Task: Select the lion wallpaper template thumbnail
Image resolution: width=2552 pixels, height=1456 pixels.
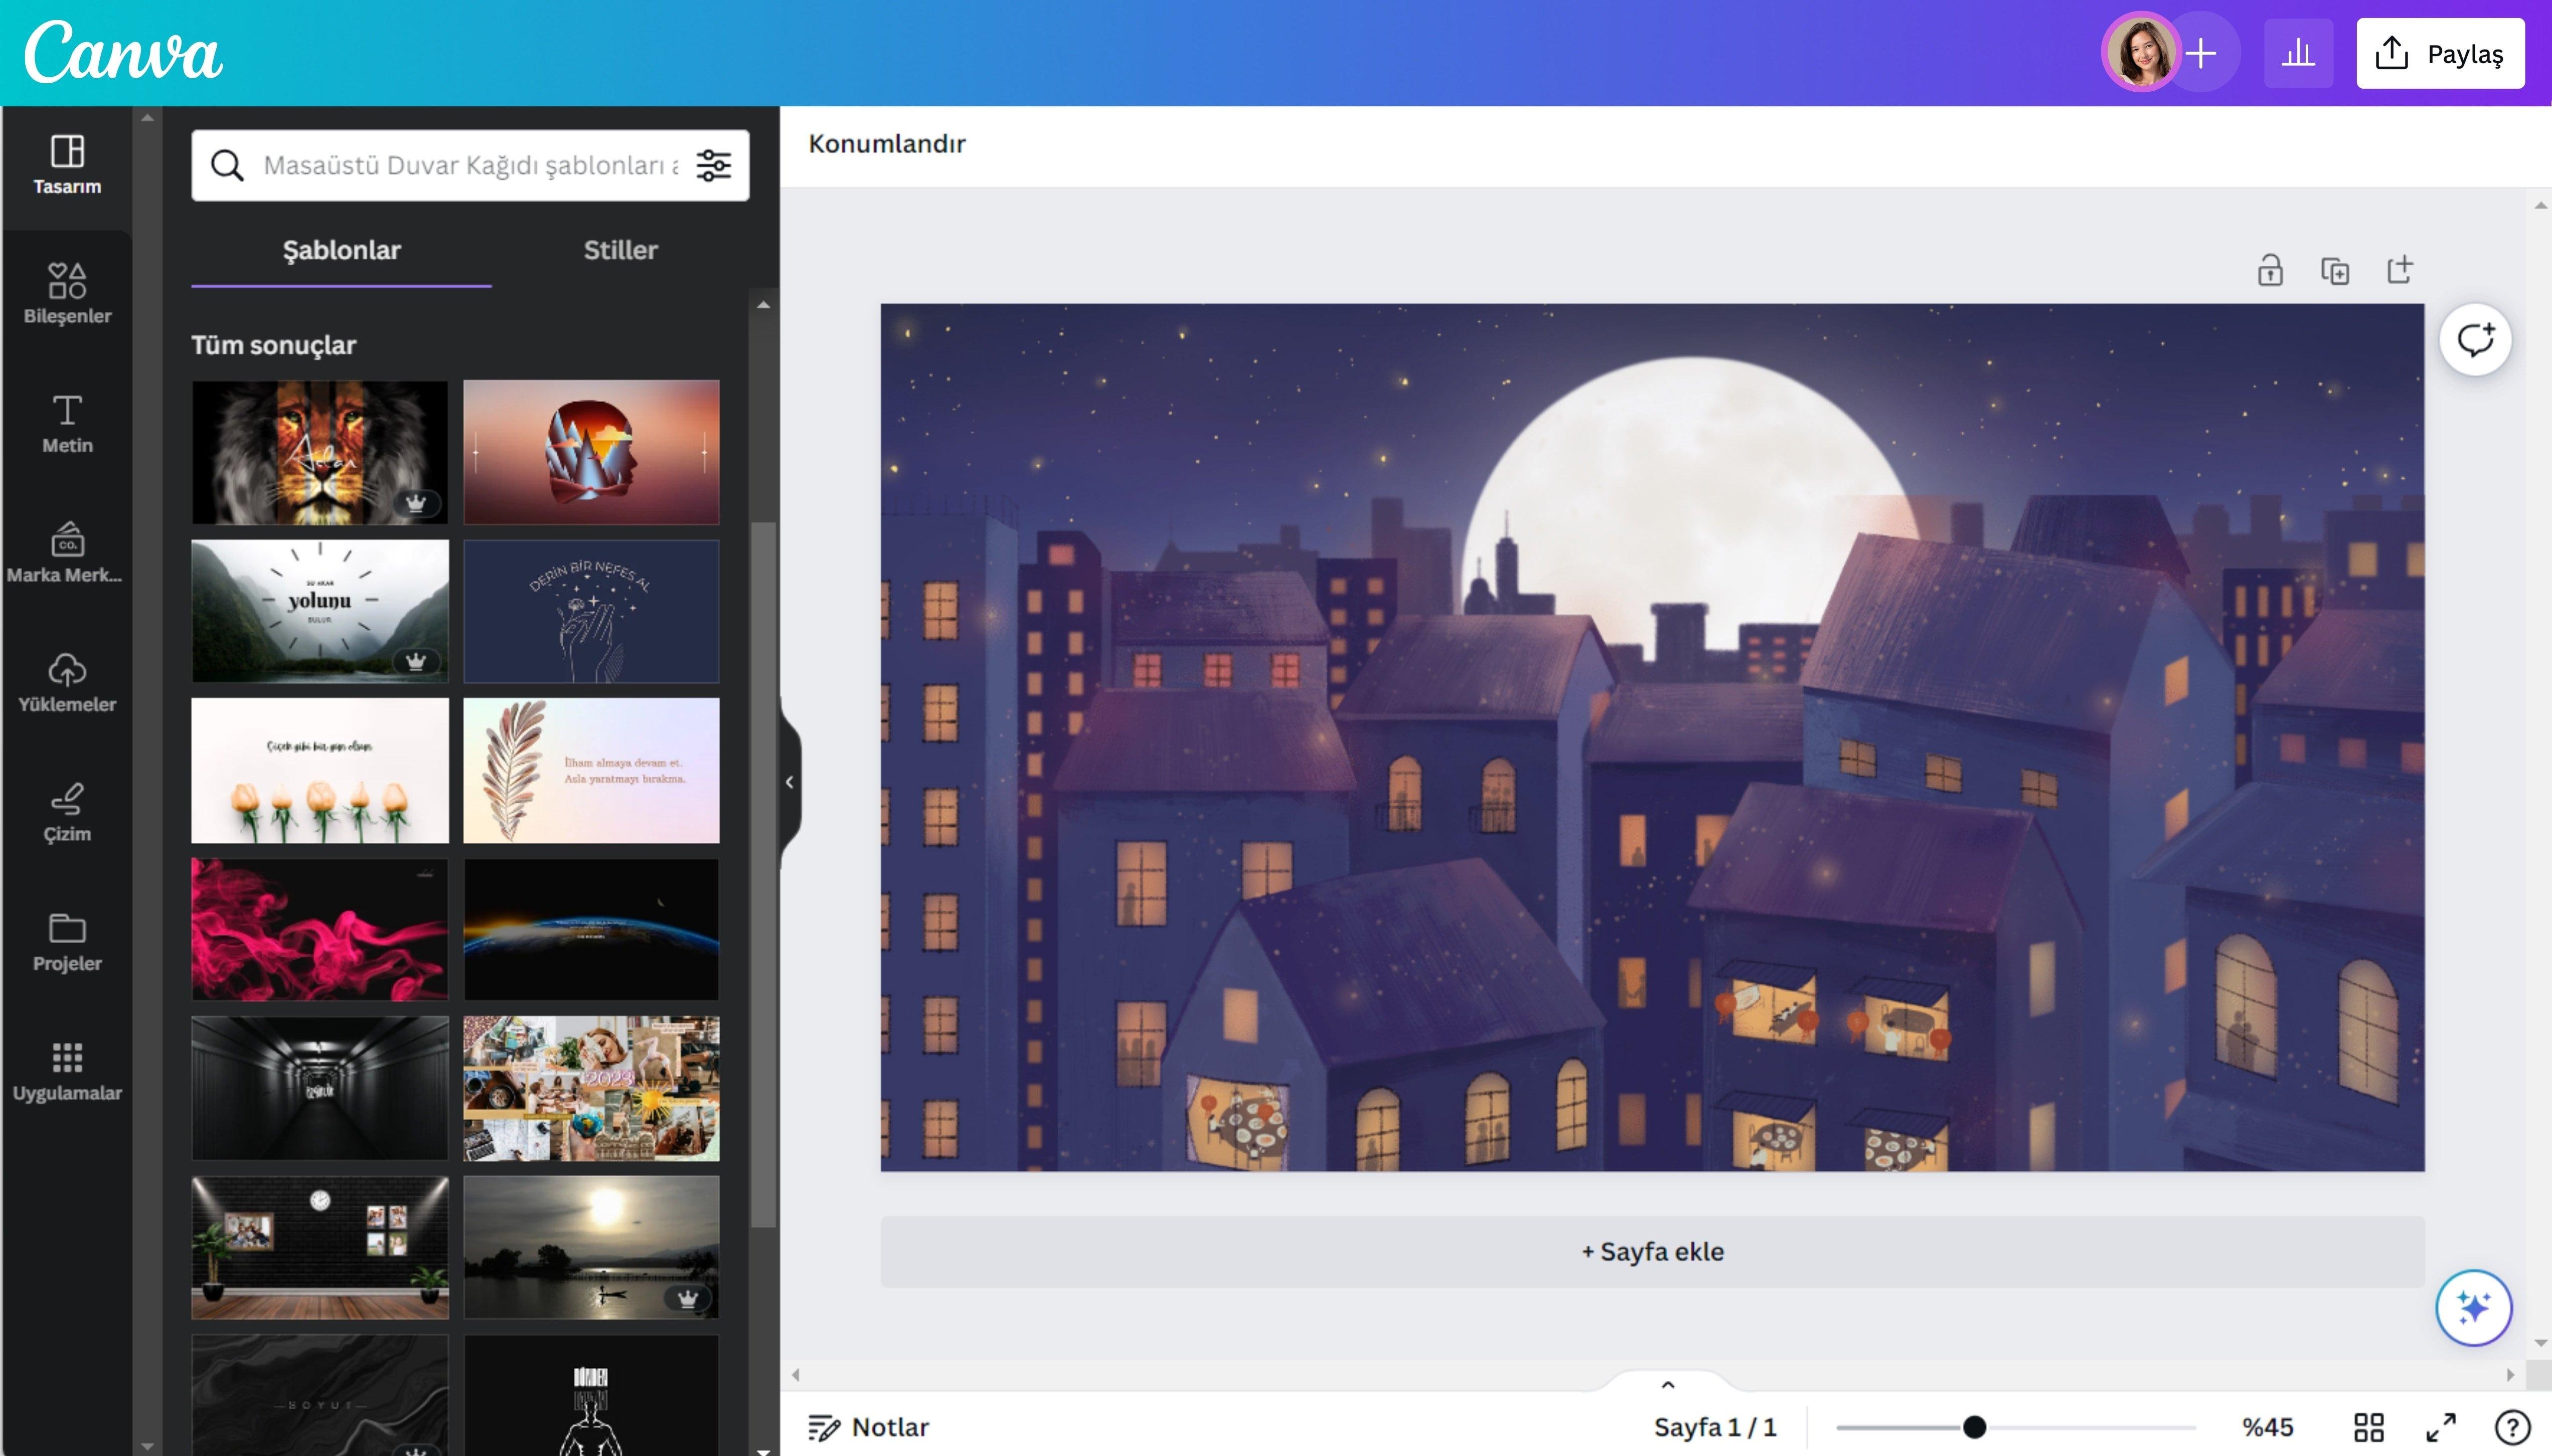Action: click(x=320, y=452)
